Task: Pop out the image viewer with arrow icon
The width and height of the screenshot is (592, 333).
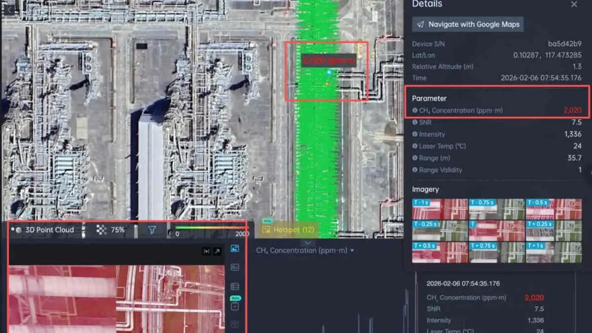Action: point(217,252)
